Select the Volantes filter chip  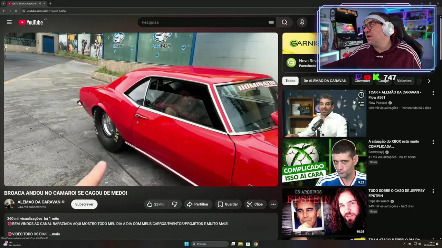point(404,81)
